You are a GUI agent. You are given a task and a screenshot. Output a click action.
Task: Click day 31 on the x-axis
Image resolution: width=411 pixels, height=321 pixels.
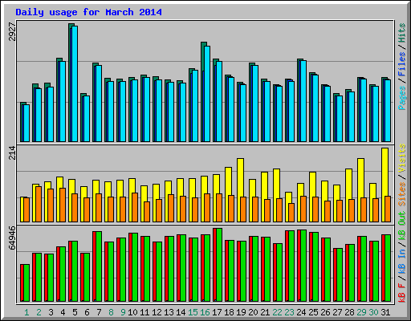coord(385,312)
